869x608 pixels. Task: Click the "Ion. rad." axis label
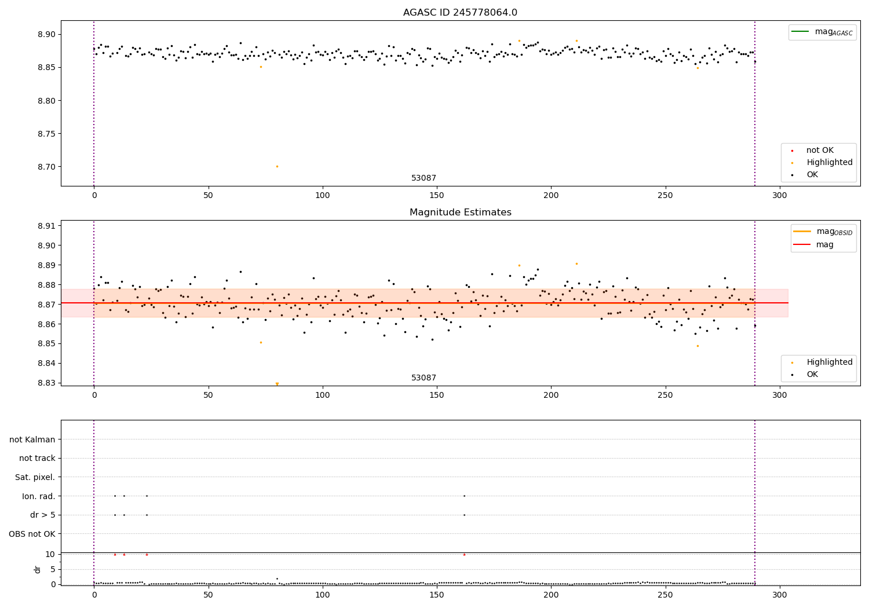39,496
